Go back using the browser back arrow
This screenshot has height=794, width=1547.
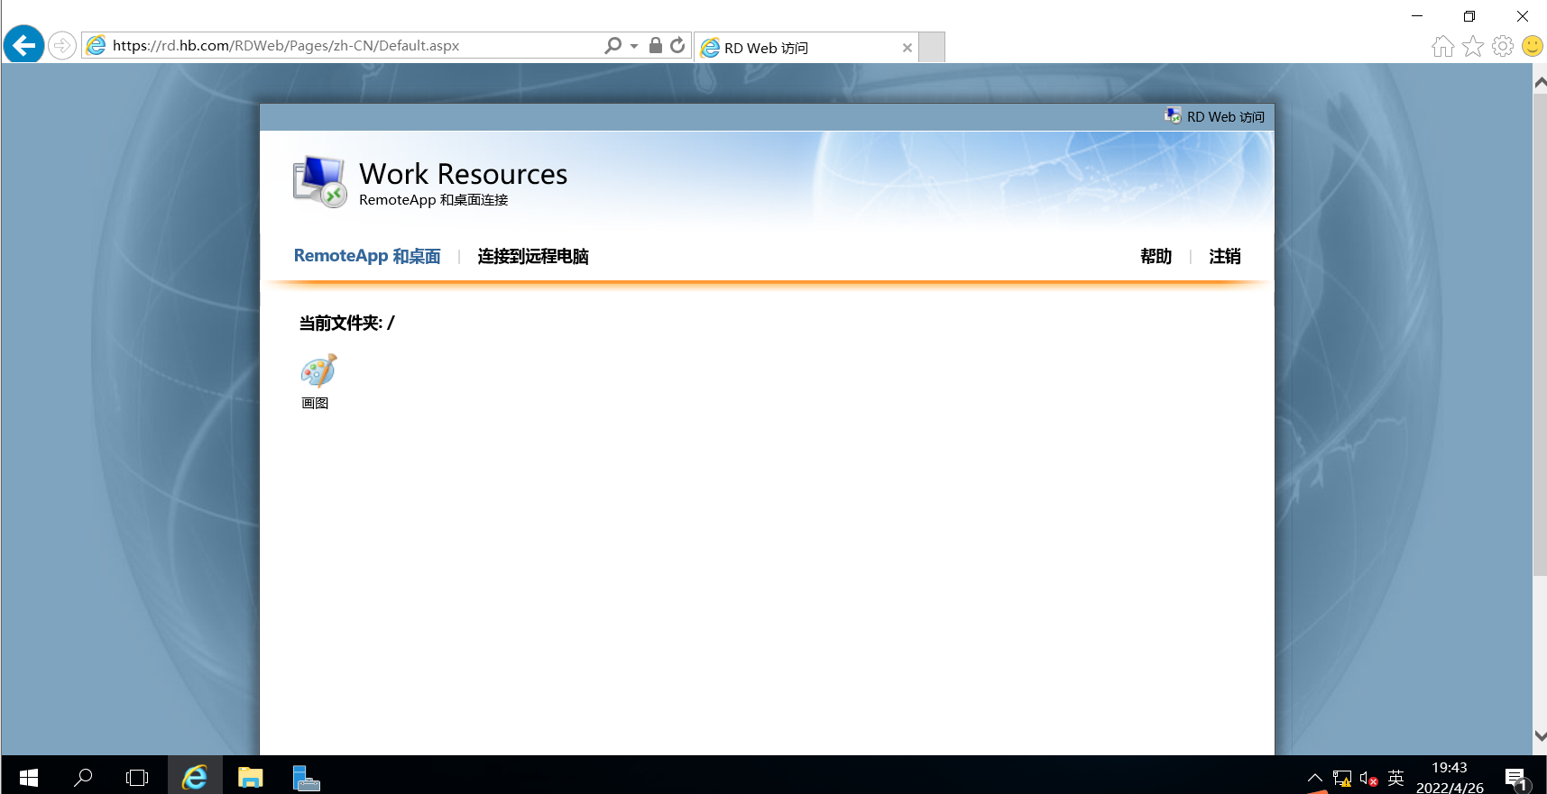click(x=24, y=45)
